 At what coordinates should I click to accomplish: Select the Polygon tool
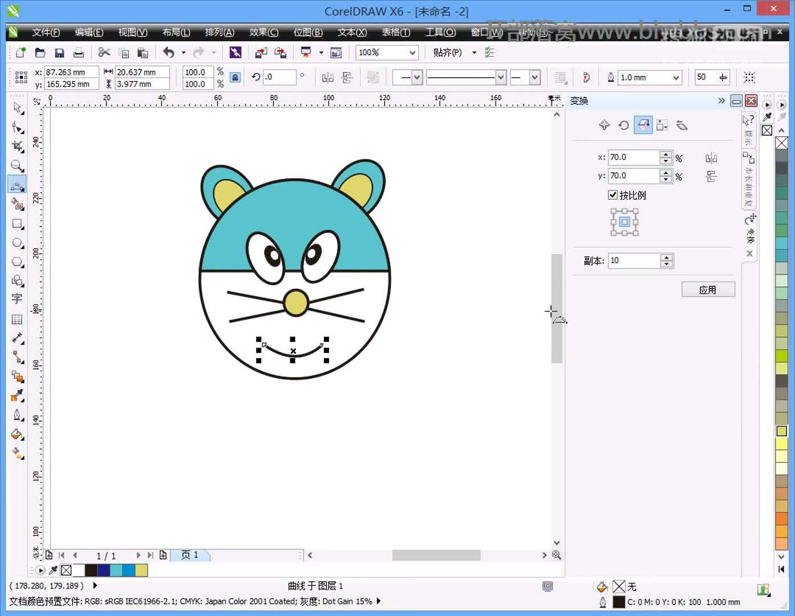click(x=17, y=262)
